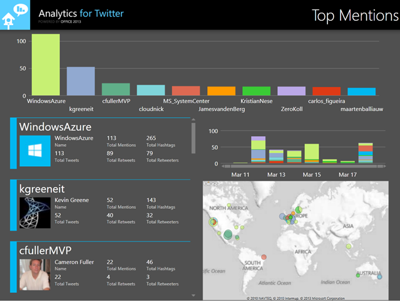
Task: Select the cloudnick light blue bar
Action: click(x=151, y=90)
